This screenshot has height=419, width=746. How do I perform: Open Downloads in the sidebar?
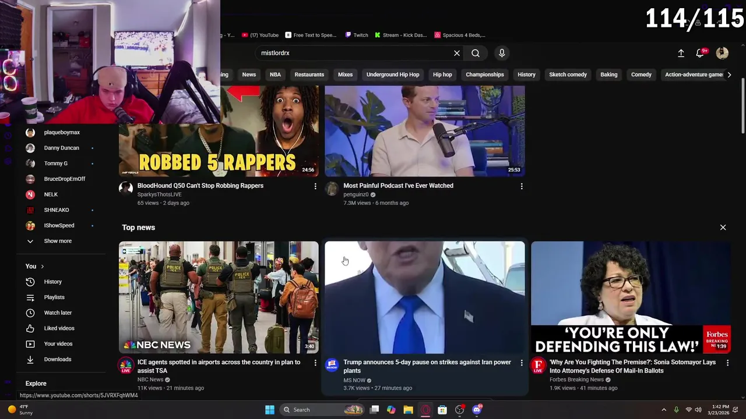click(x=58, y=360)
